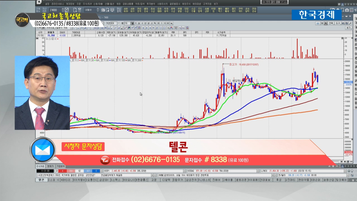Click the camera capture icon in top toolbar

tap(103, 10)
